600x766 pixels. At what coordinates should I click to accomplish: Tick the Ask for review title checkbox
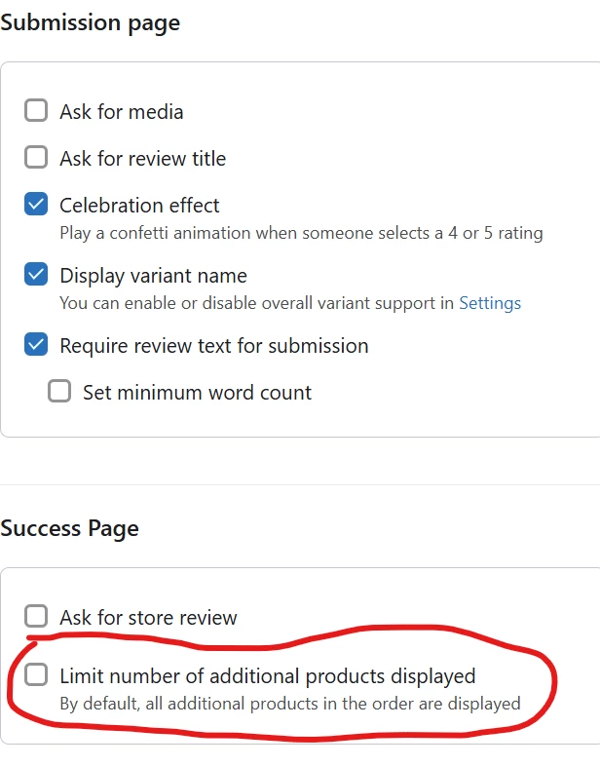tap(36, 157)
